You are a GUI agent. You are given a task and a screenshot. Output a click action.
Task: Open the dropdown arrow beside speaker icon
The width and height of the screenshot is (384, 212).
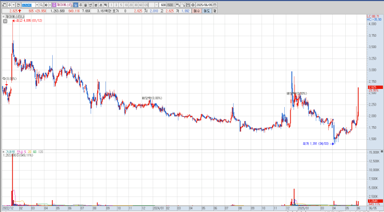pos(50,5)
